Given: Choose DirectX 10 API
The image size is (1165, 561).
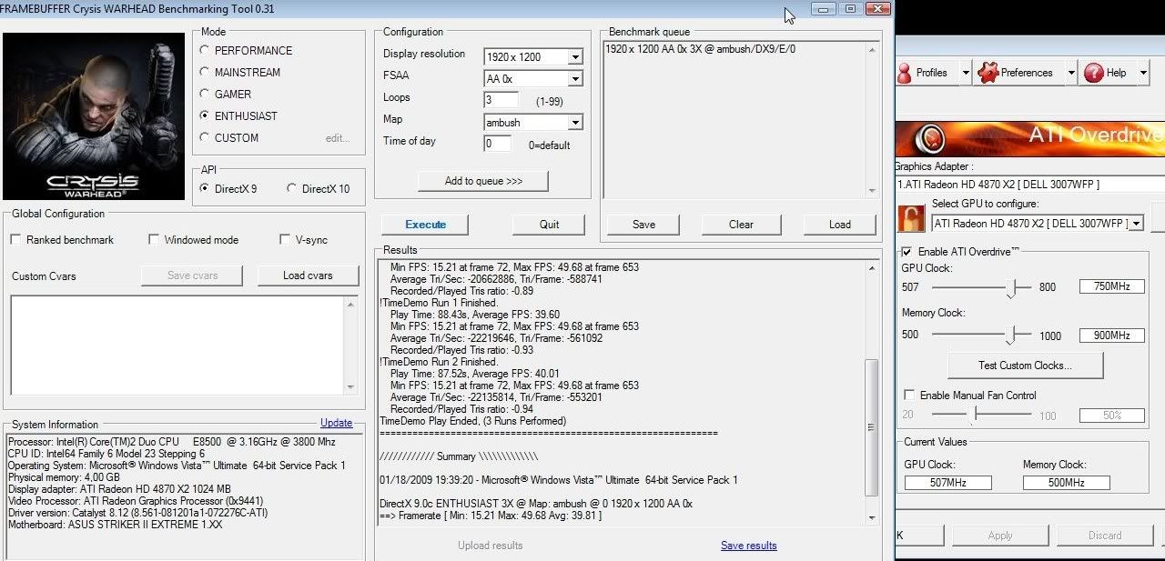Looking at the screenshot, I should point(291,188).
